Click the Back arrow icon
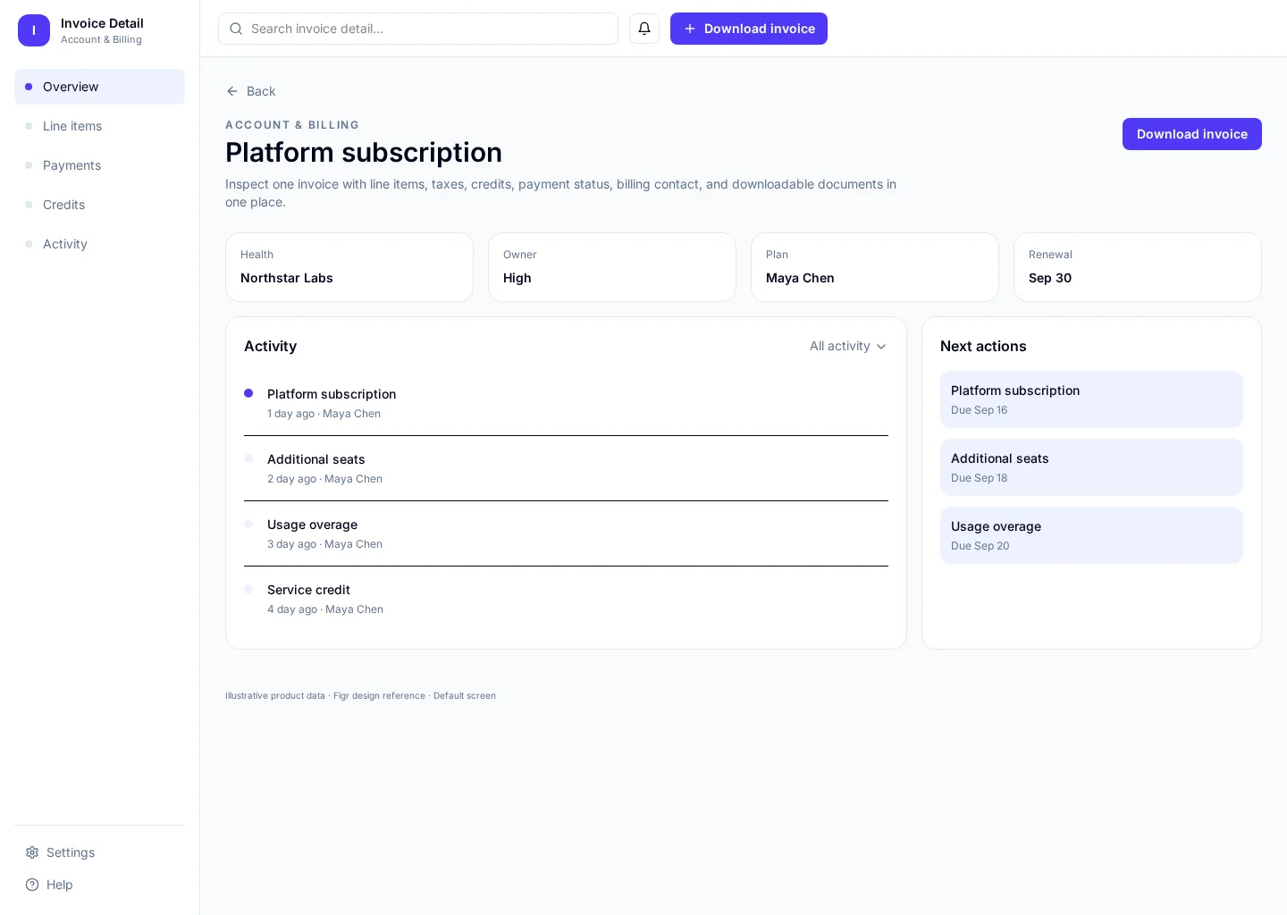The image size is (1287, 915). click(x=232, y=91)
